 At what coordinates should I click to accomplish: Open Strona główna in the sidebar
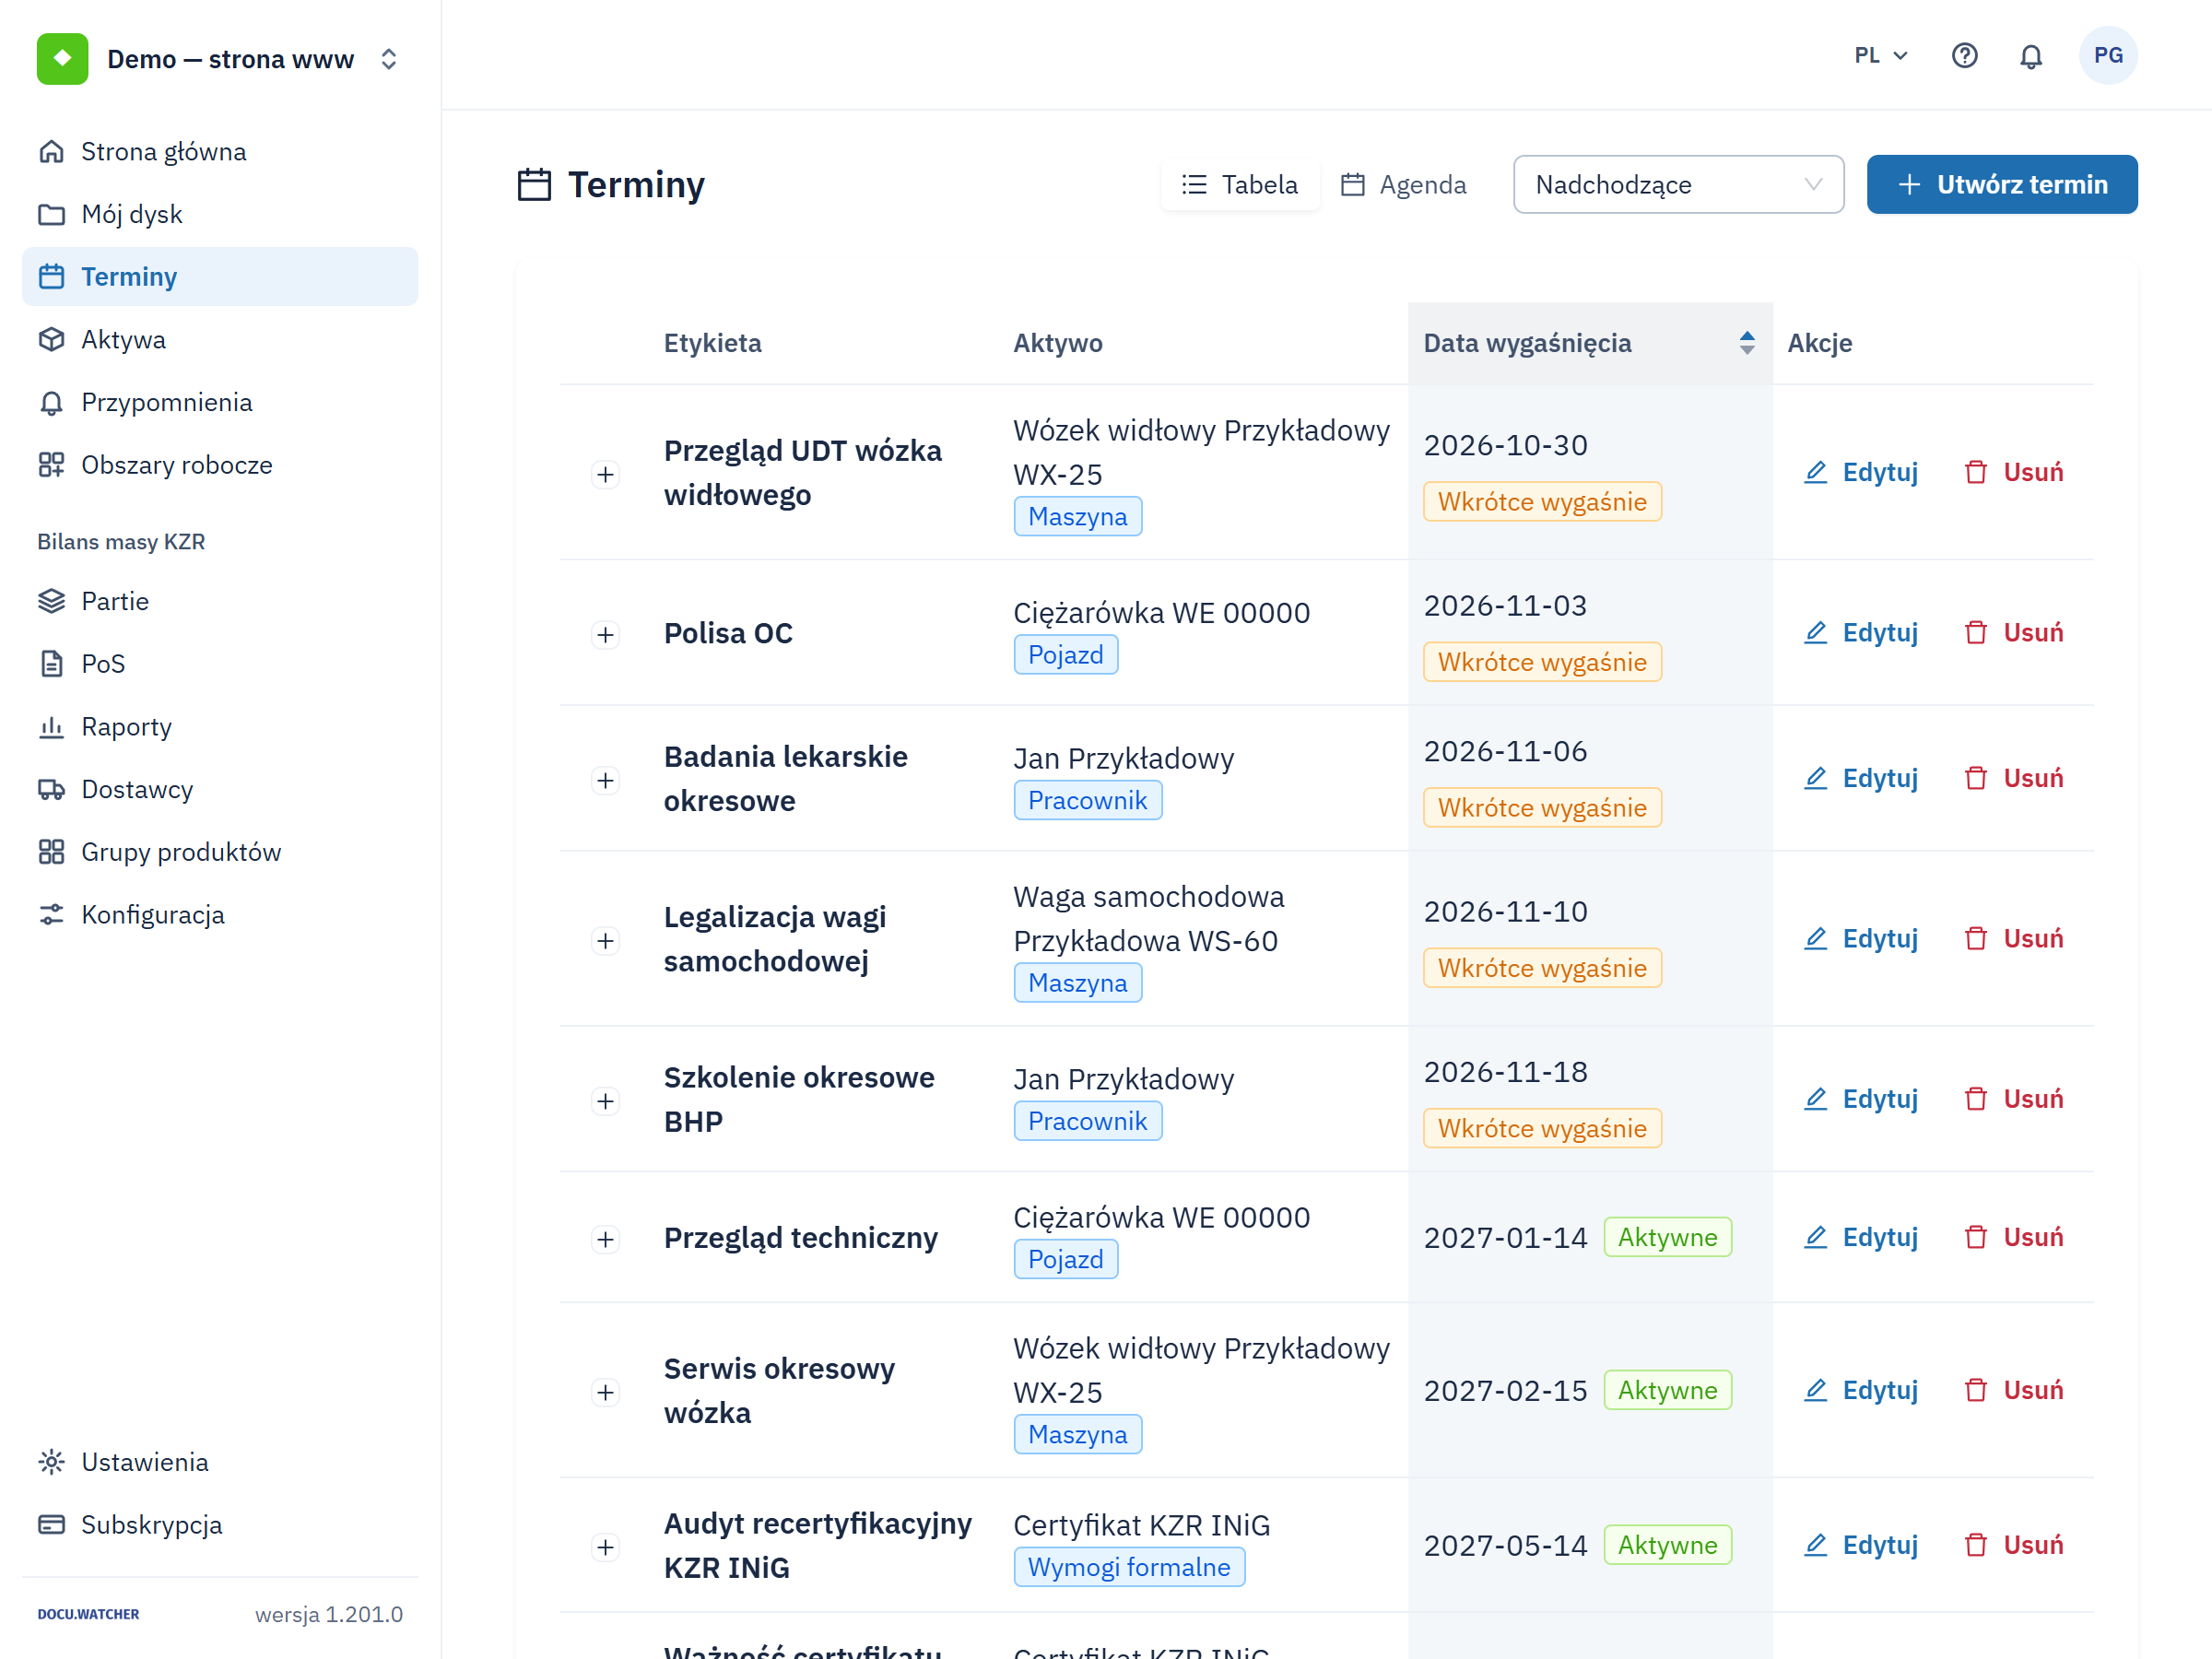click(220, 151)
